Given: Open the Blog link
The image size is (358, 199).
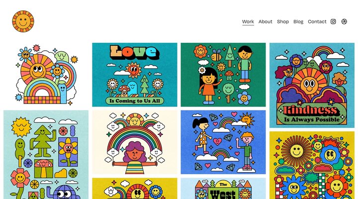Looking at the screenshot, I should point(298,21).
